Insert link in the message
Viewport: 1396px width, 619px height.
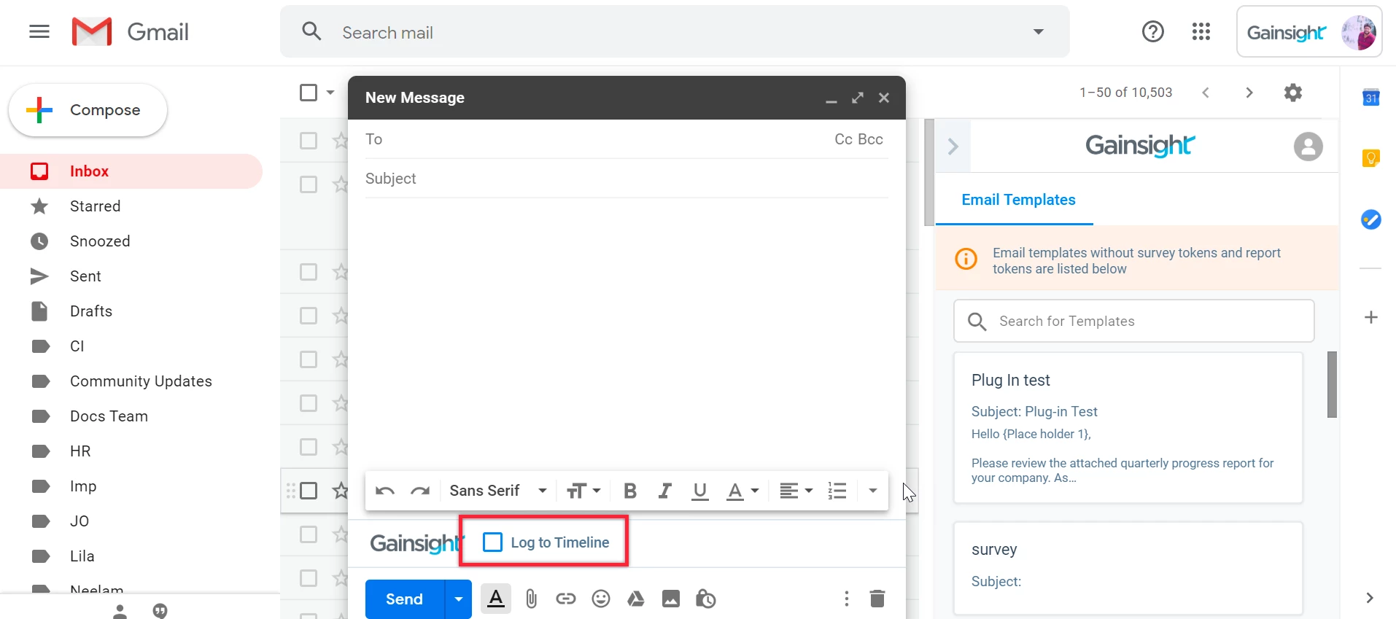click(566, 599)
